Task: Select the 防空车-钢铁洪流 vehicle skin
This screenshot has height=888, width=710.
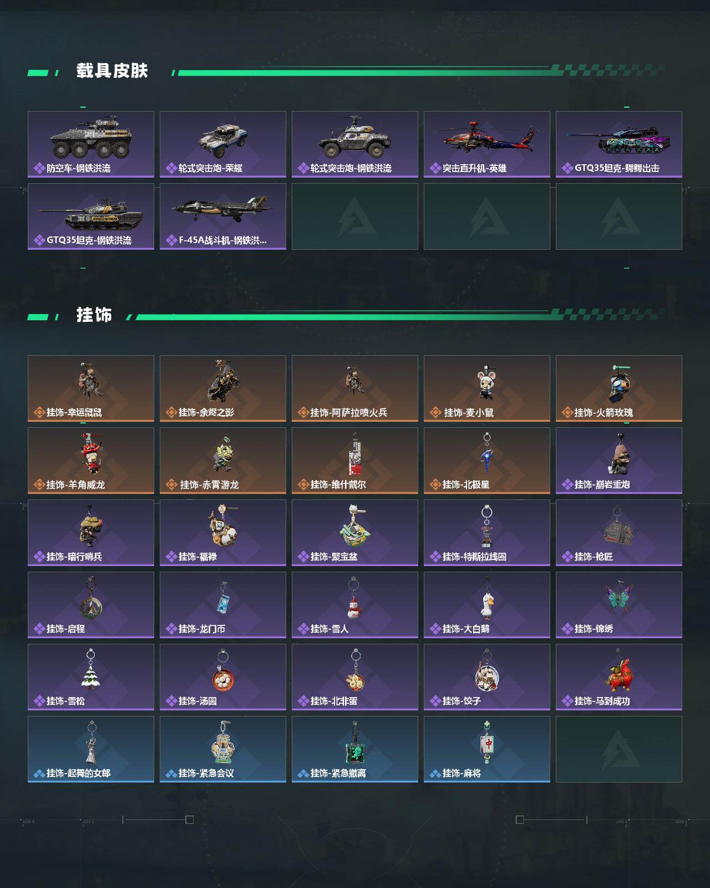Action: (x=91, y=144)
